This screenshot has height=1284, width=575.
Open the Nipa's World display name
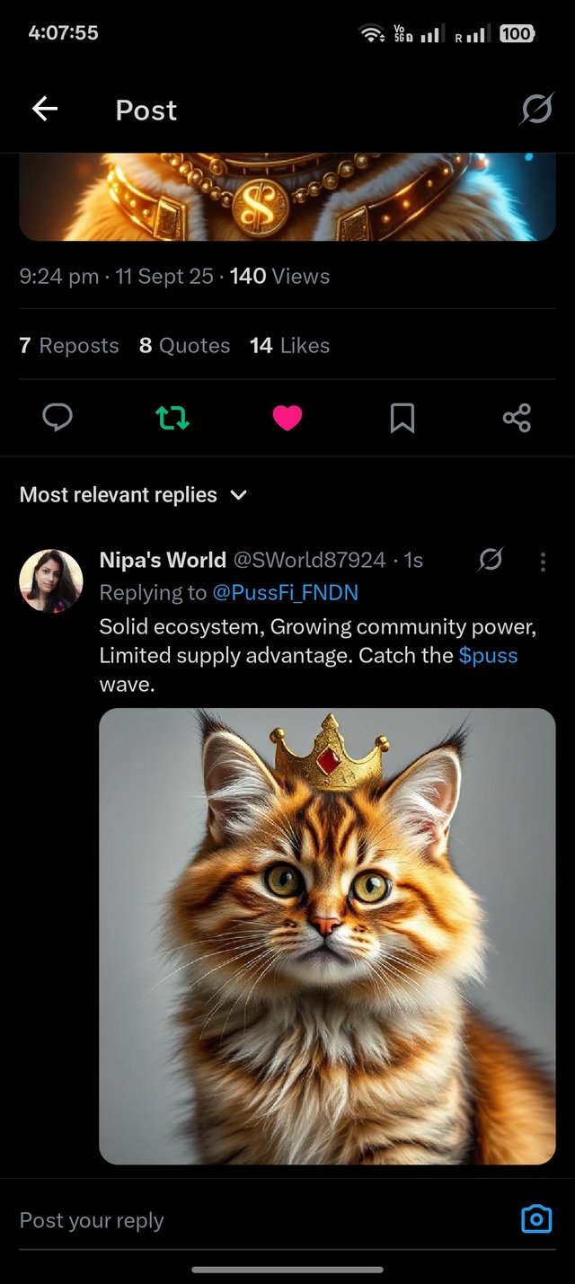pyautogui.click(x=163, y=560)
